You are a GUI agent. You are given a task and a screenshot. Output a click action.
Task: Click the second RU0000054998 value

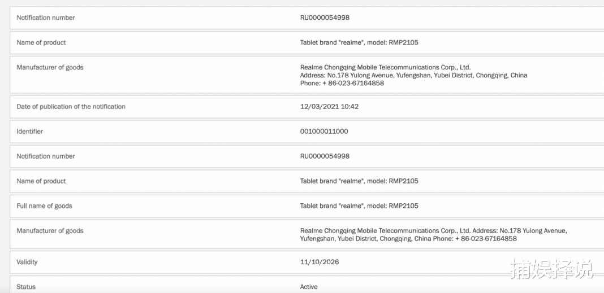click(325, 156)
